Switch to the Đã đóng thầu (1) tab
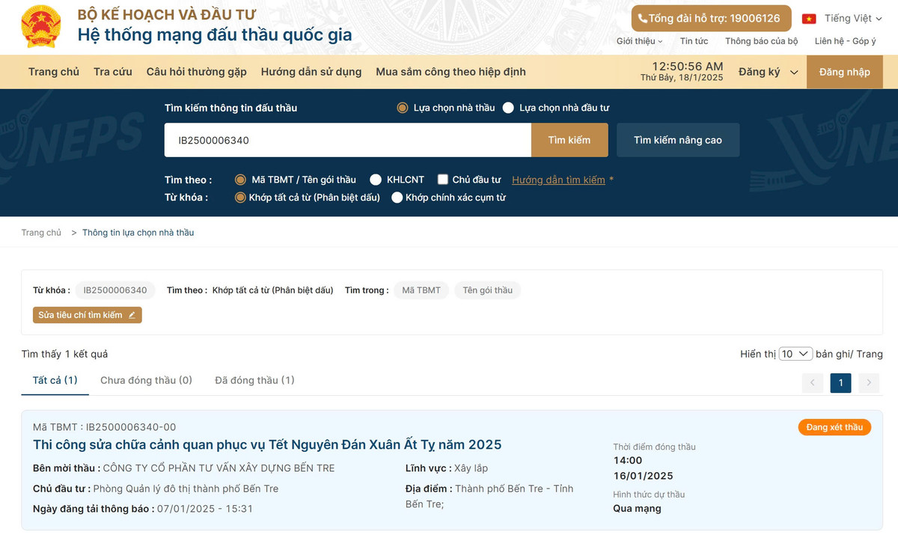The height and width of the screenshot is (538, 898). [x=254, y=380]
